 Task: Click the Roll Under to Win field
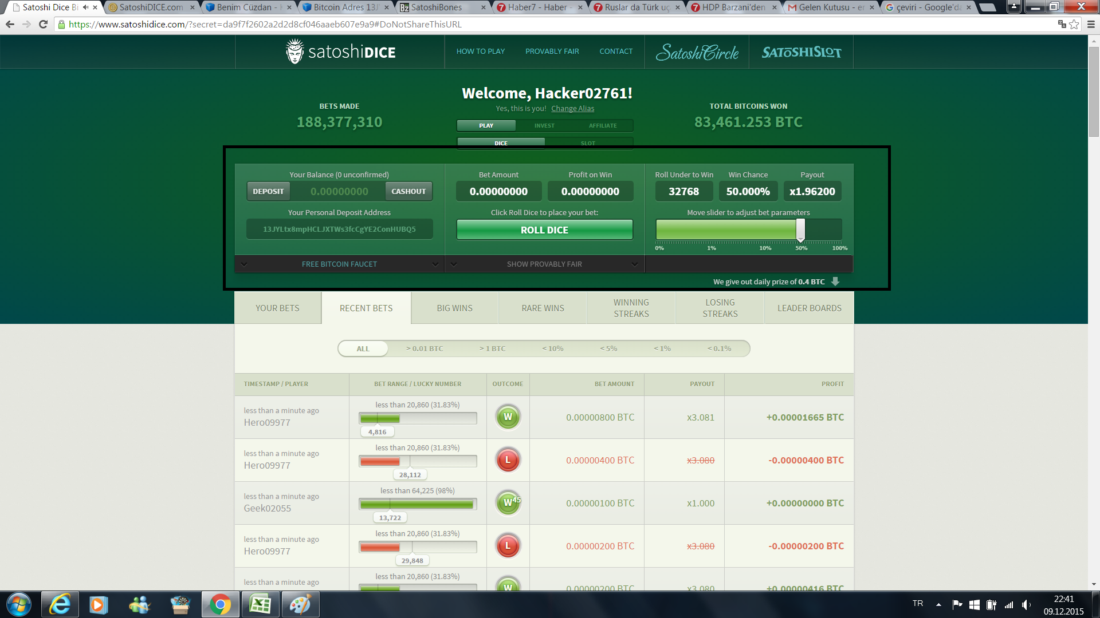[x=683, y=191]
